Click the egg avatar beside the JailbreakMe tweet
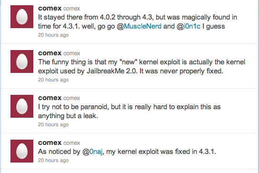This screenshot has width=259, height=173. [x=22, y=61]
